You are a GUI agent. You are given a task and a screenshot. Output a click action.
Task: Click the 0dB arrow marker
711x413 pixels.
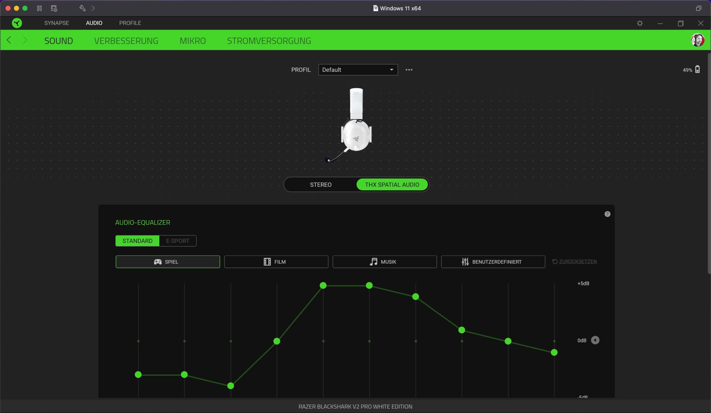(595, 340)
